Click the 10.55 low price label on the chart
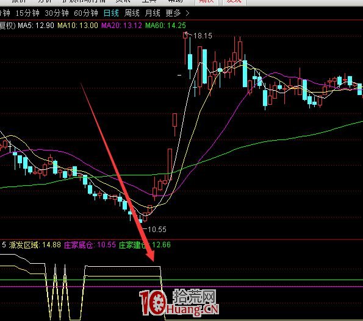Image resolution: width=363 pixels, height=321 pixels. [157, 230]
